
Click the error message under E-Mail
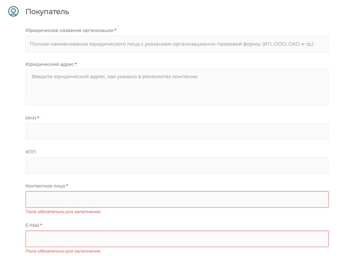click(x=63, y=251)
